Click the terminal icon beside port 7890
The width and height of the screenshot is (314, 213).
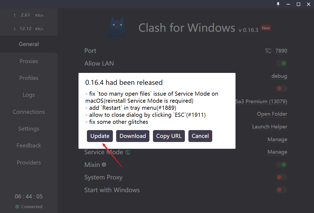pyautogui.click(x=268, y=51)
